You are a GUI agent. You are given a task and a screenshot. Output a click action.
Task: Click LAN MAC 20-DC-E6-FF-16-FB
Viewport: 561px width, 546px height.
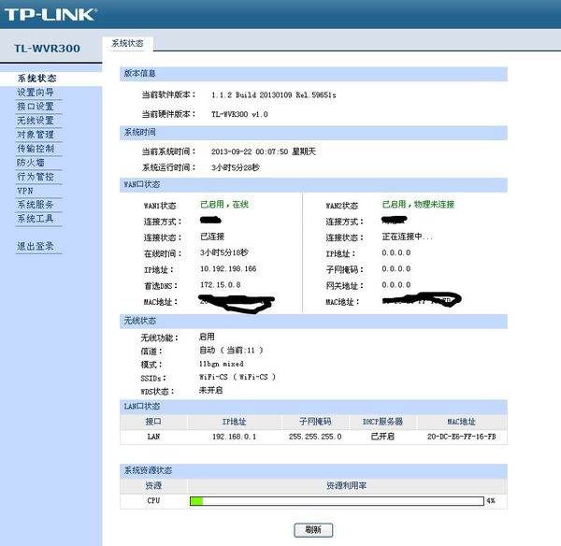(x=462, y=437)
